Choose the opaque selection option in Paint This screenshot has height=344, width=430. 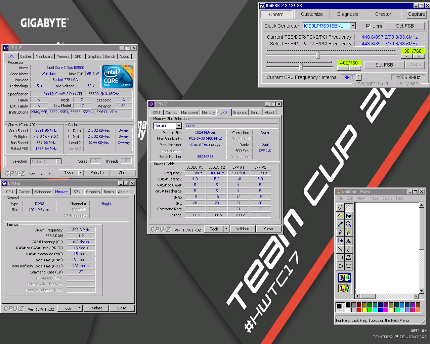point(344,278)
